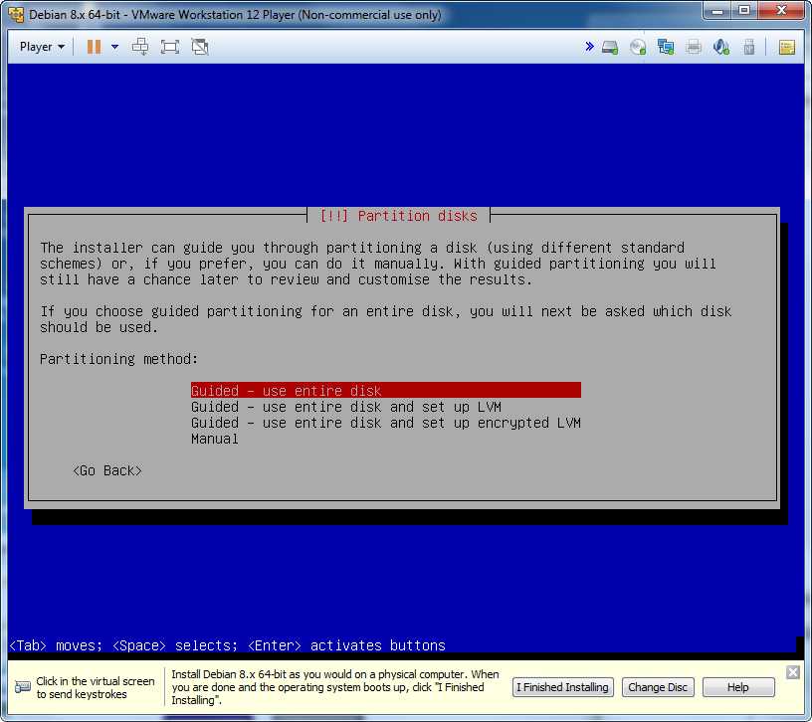Expand the devices toolbar chevron
The width and height of the screenshot is (812, 722).
(589, 47)
